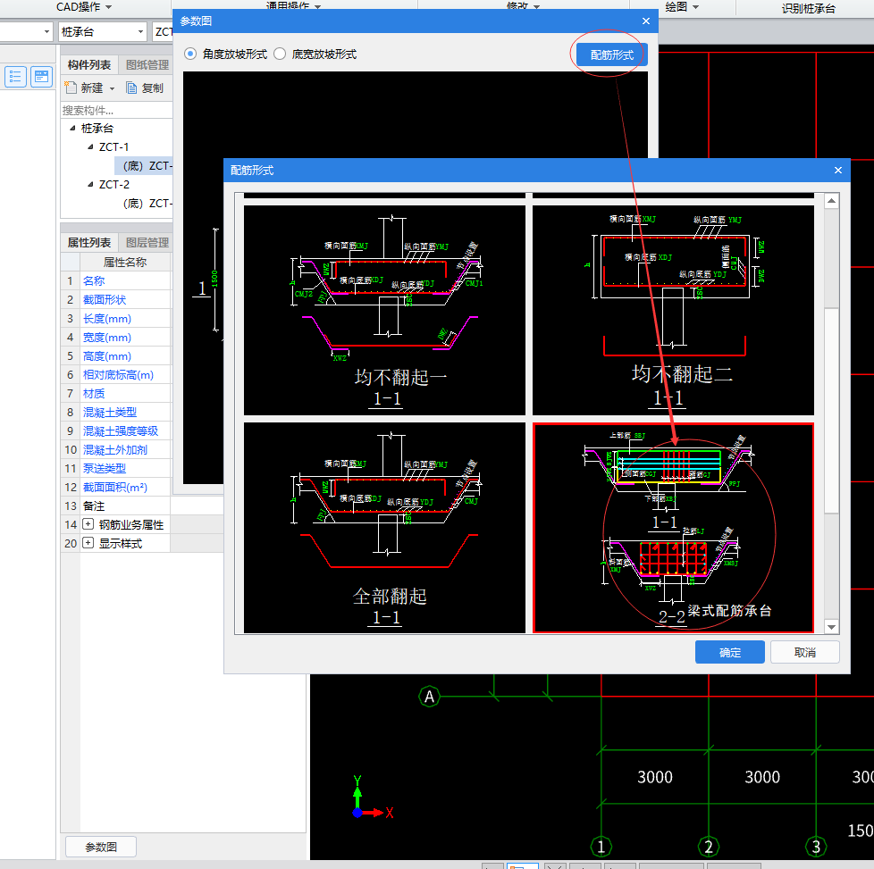Open dropdown left of 桩承台 combo
The image size is (874, 869).
[46, 32]
